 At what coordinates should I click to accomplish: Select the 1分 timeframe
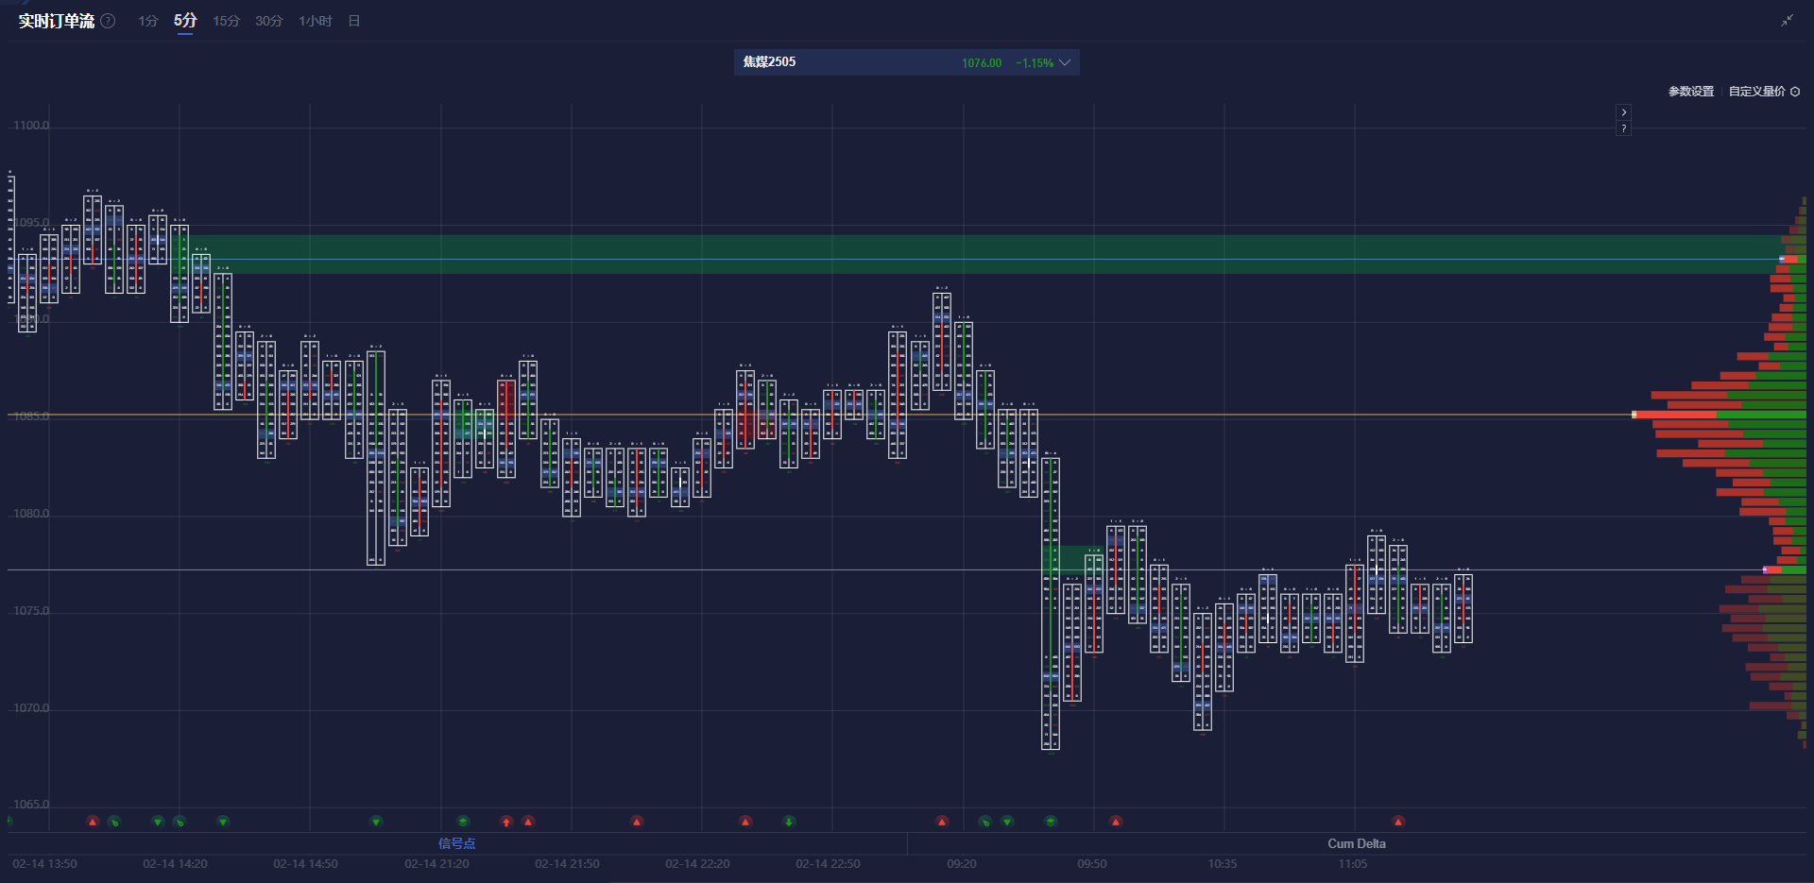[x=147, y=21]
